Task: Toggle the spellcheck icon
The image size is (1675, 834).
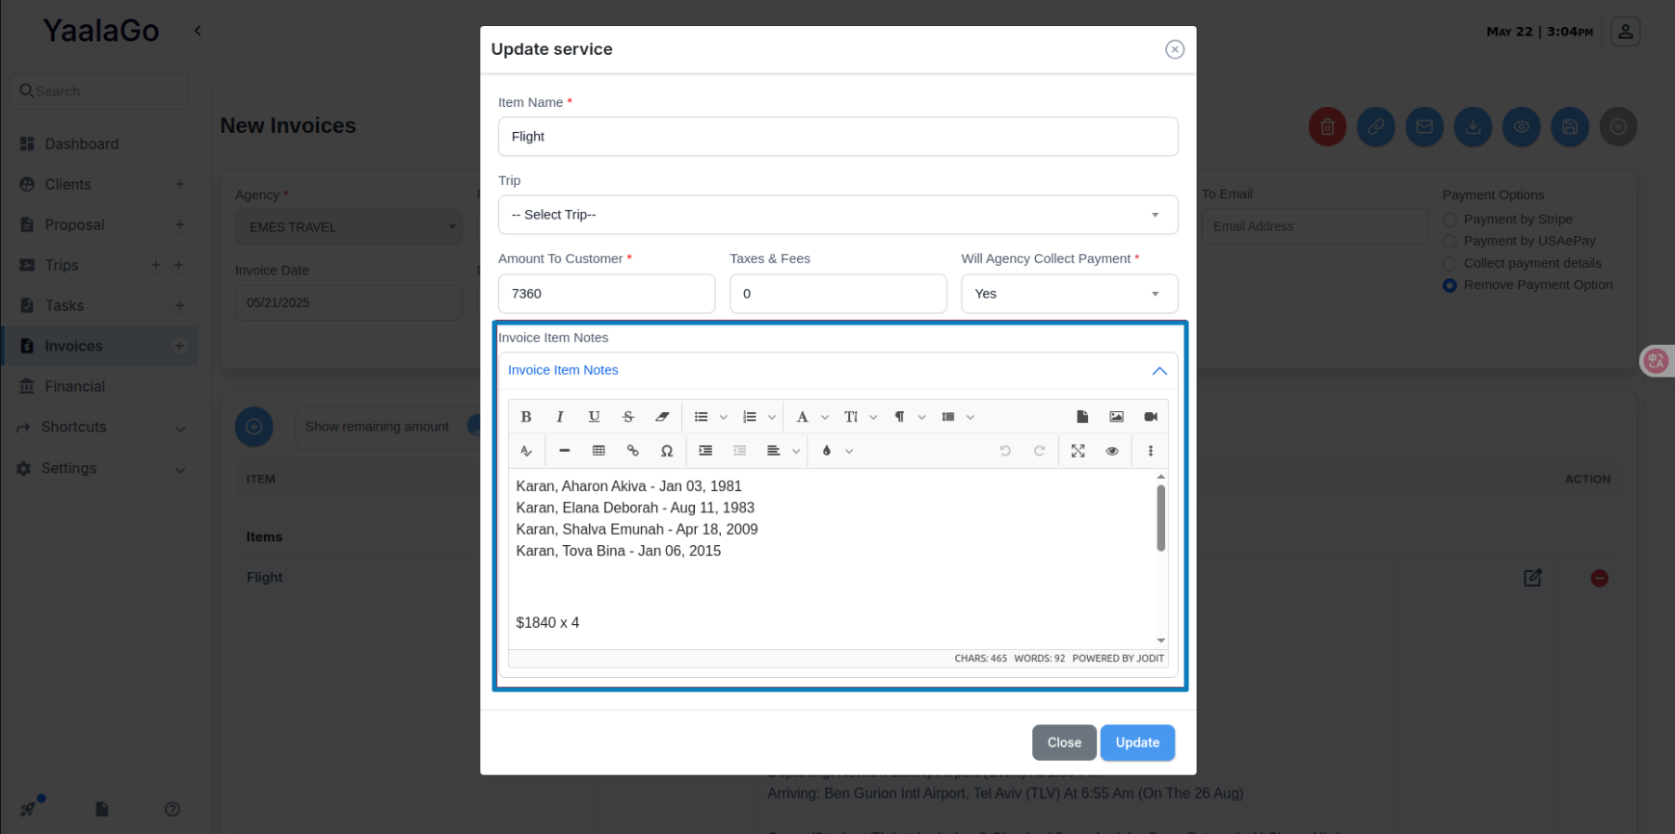Action: coord(526,451)
